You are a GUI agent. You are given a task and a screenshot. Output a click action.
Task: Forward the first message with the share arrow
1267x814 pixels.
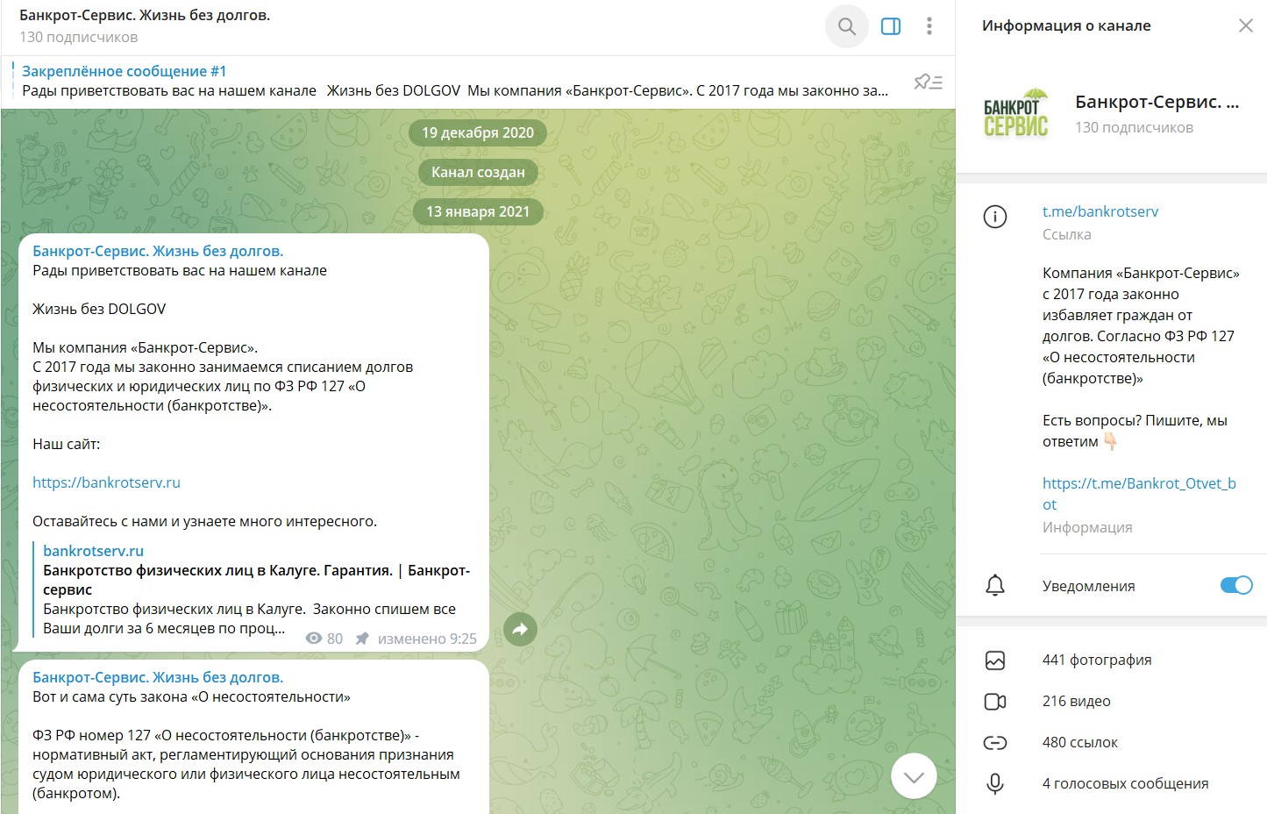[x=520, y=629]
